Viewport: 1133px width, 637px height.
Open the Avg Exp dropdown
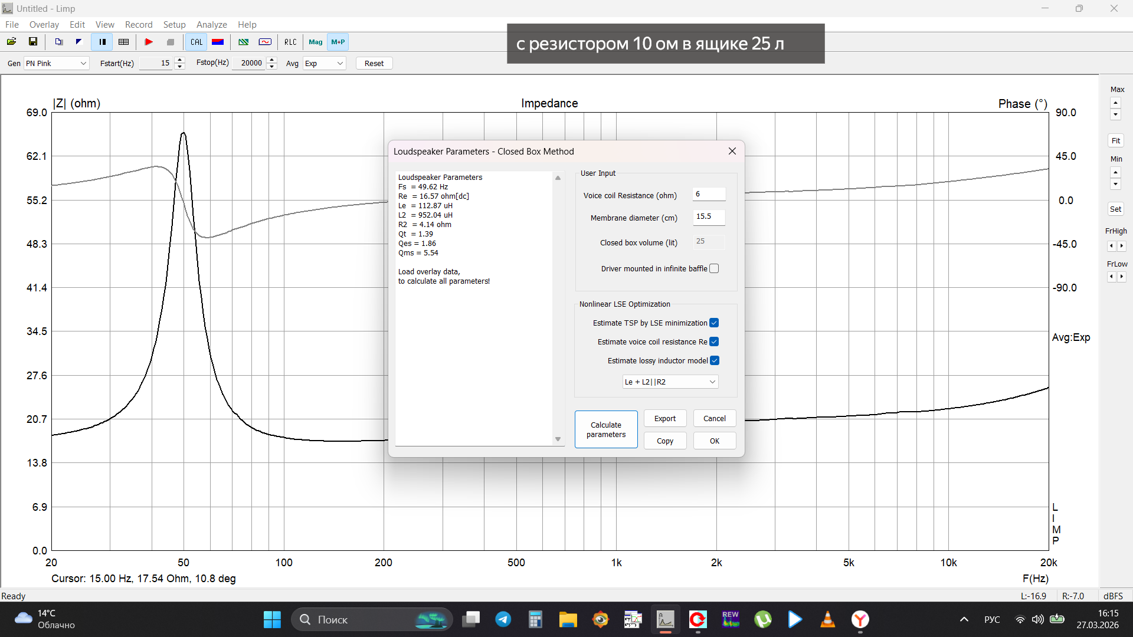pyautogui.click(x=324, y=63)
